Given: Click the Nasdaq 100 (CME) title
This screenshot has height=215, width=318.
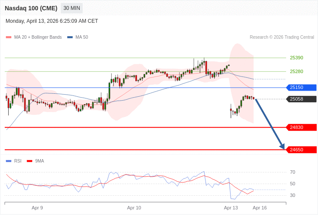Looking at the screenshot, I should (x=31, y=8).
